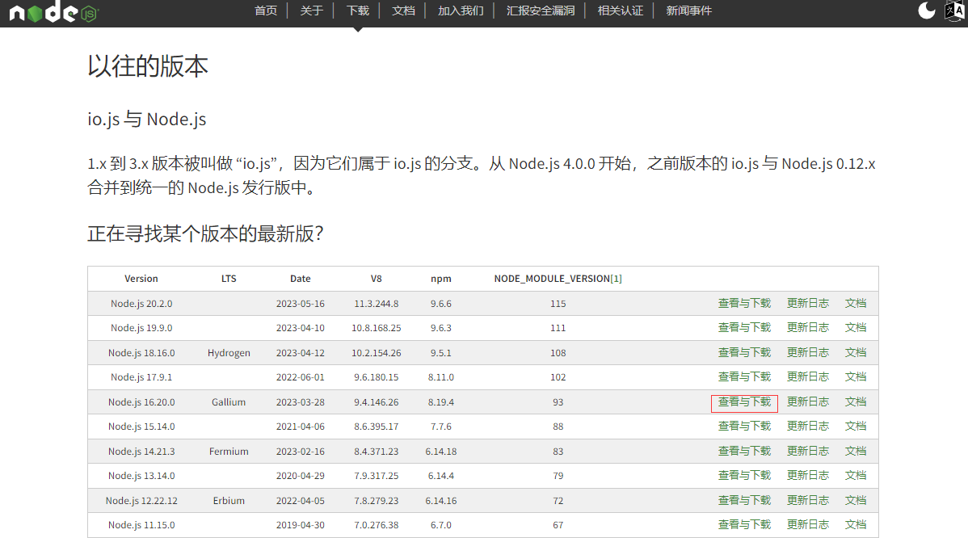968x538 pixels.
Task: Click the Version column header
Action: [x=141, y=279]
